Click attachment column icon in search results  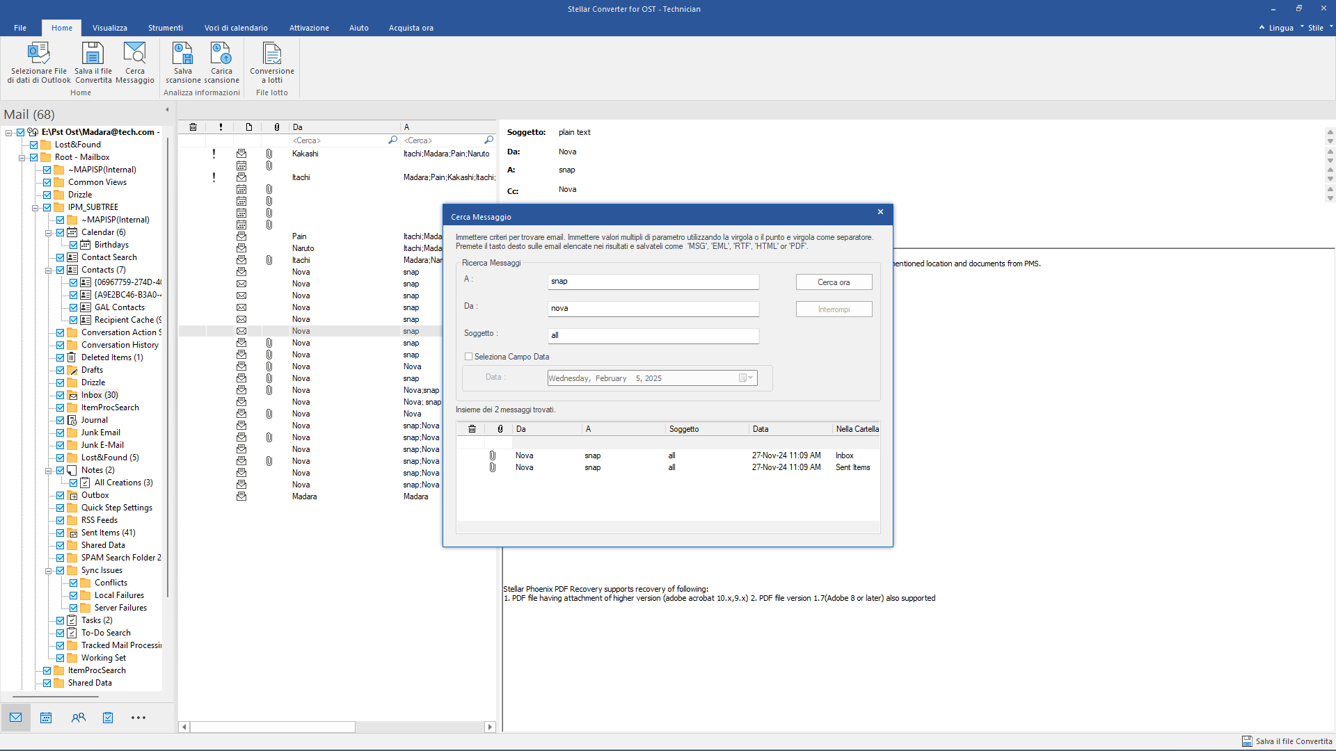coord(500,429)
